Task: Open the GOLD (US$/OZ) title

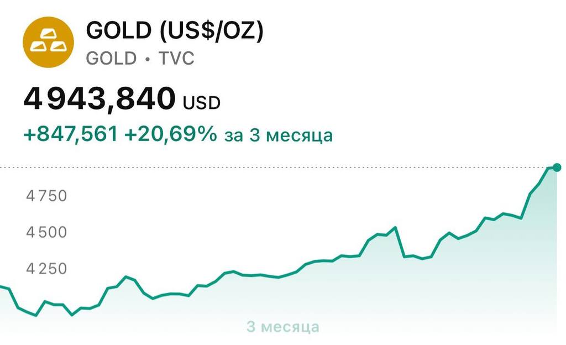Action: (175, 32)
